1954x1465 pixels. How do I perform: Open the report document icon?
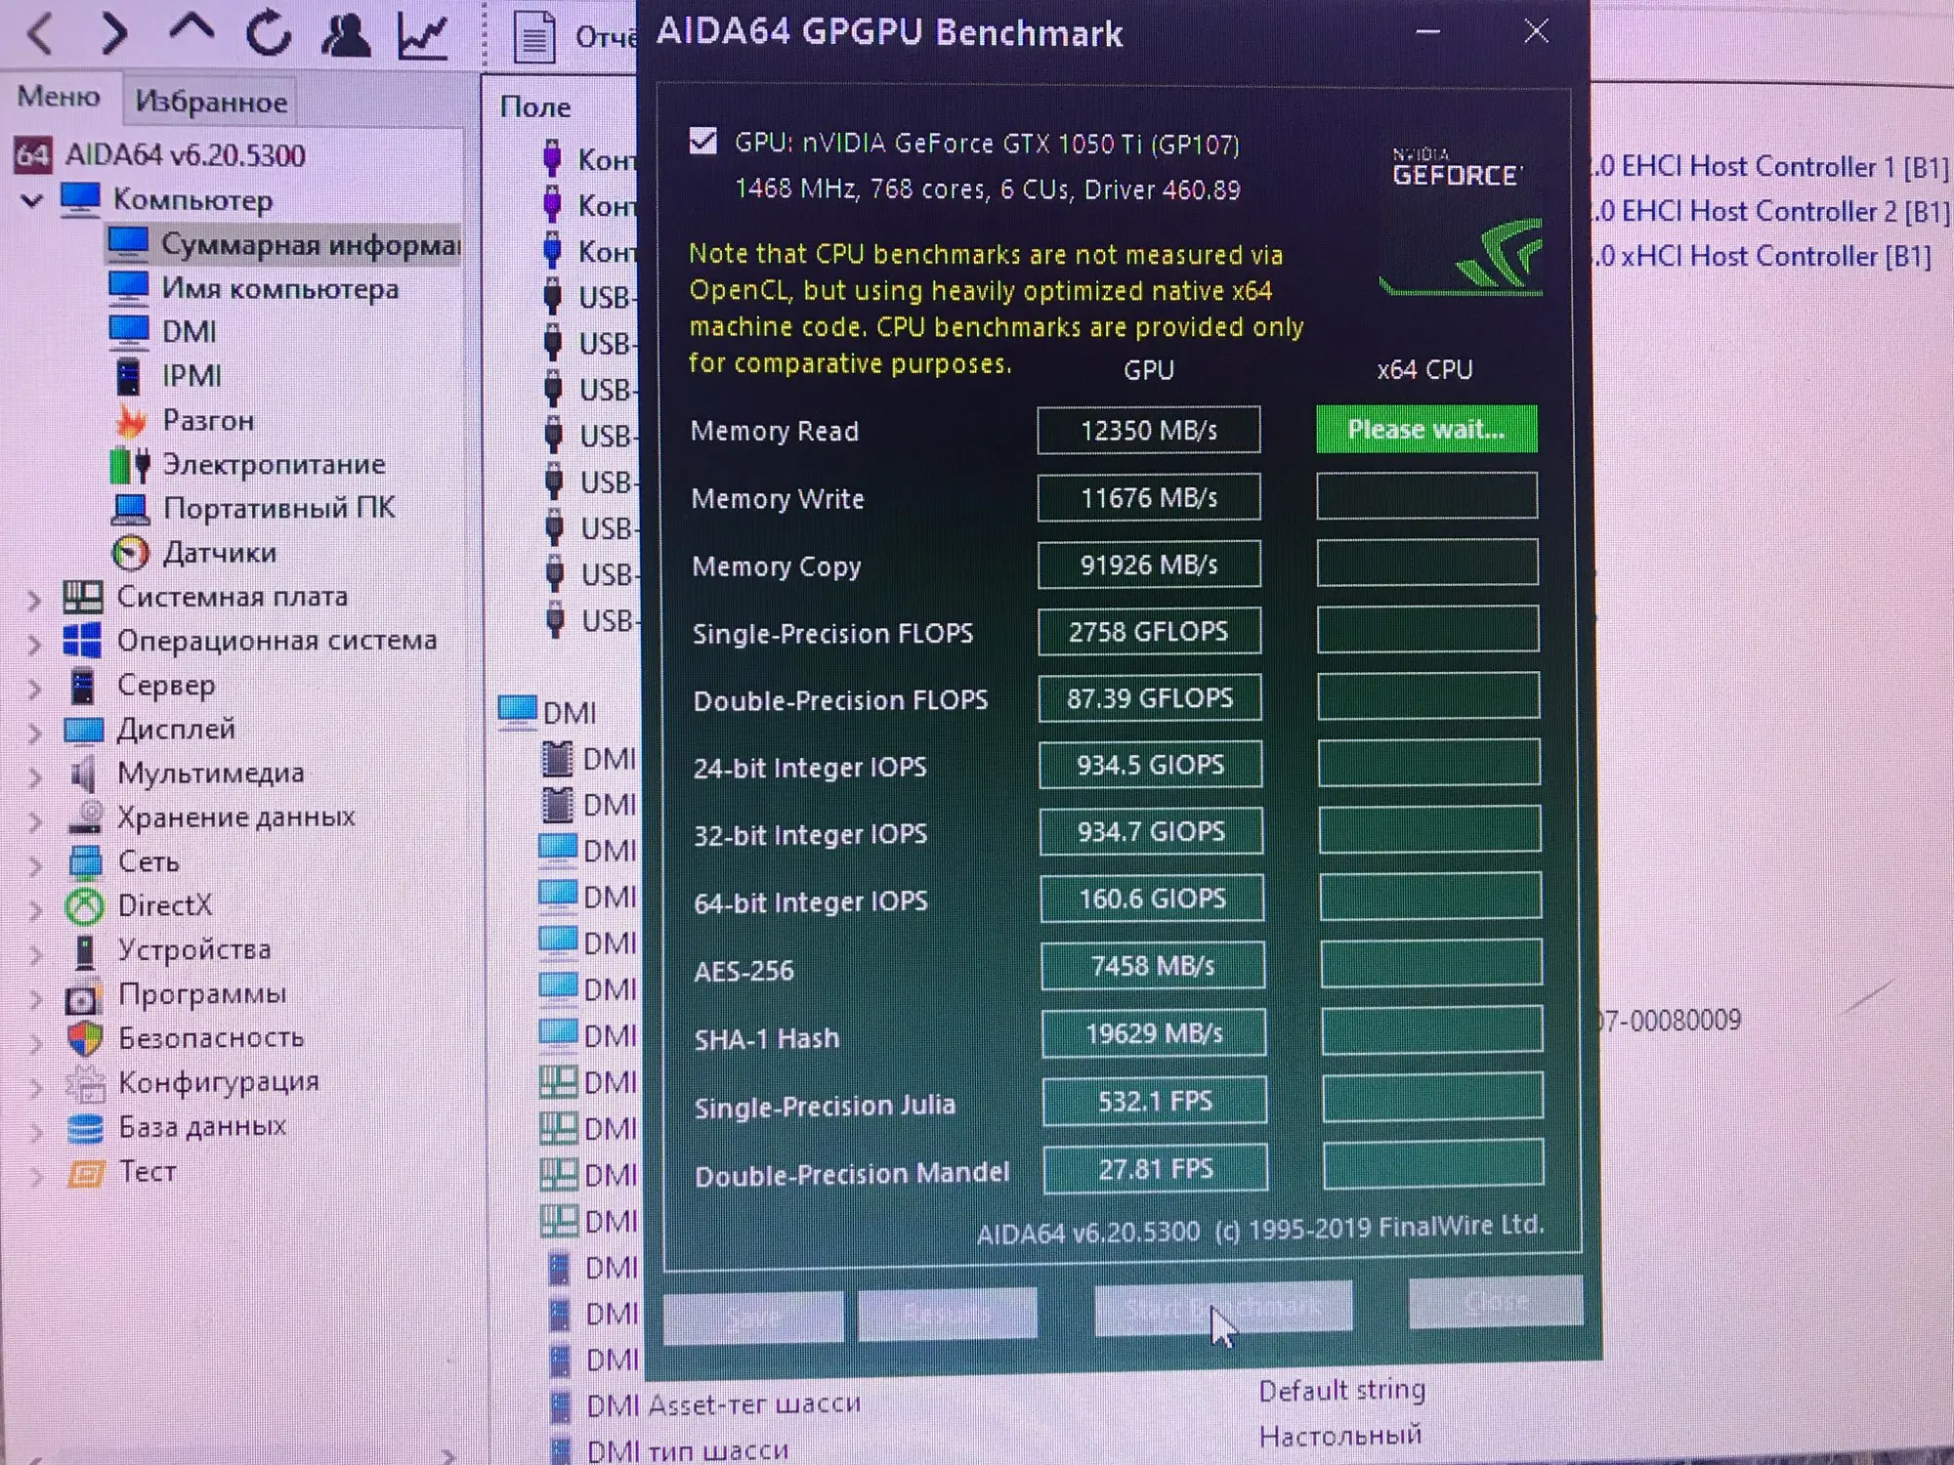(534, 38)
